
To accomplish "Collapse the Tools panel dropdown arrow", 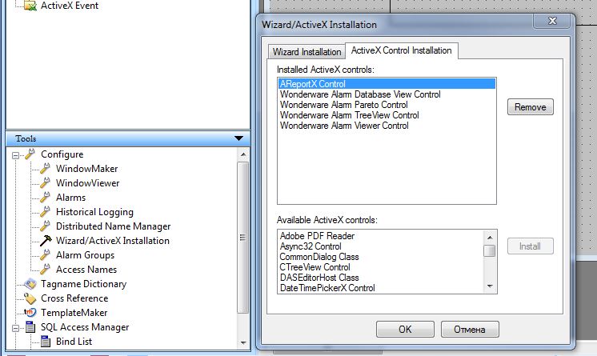I will pos(238,138).
